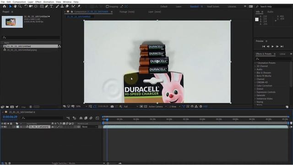Screen dimensions: 293x165
Task: Hide the layer 1 video with its eye
Action: [x=2, y=127]
